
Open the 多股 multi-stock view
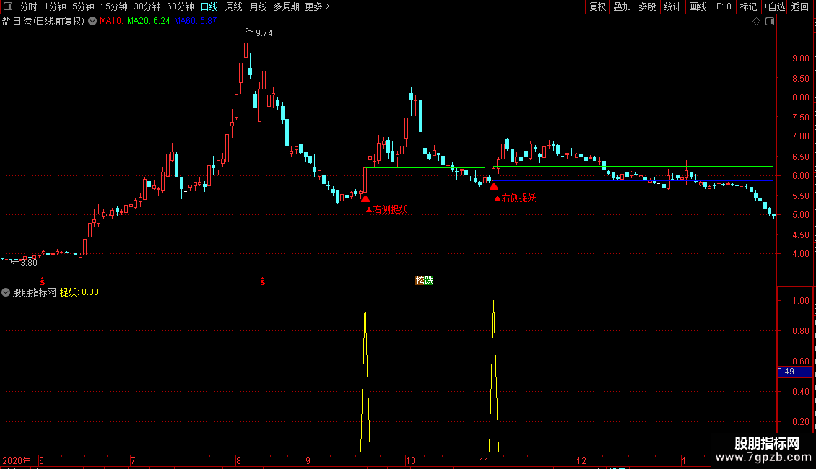tap(647, 6)
